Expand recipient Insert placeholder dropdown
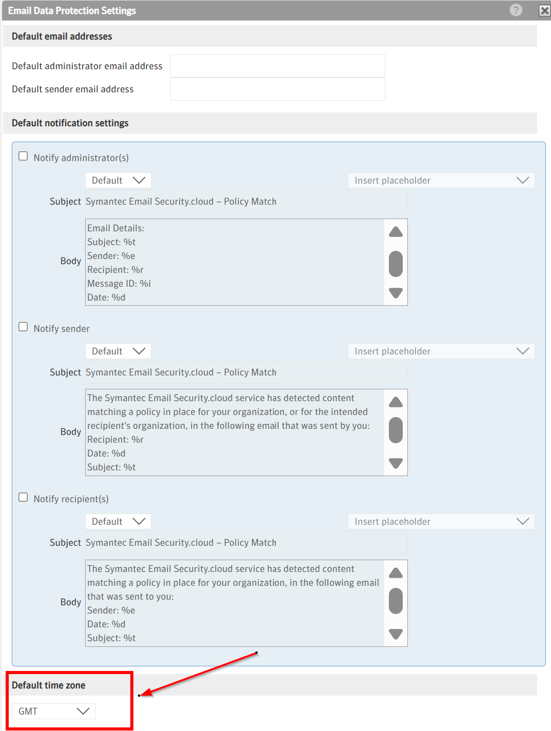551x731 pixels. 441,522
